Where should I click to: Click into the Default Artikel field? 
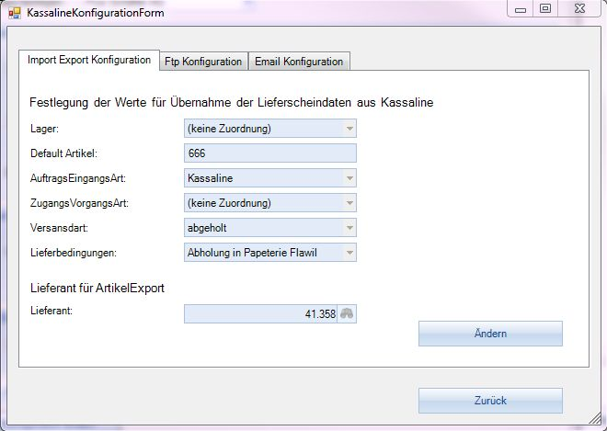(269, 153)
